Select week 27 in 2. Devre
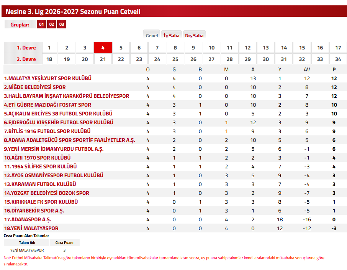The height and width of the screenshot is (270, 347). (211, 59)
